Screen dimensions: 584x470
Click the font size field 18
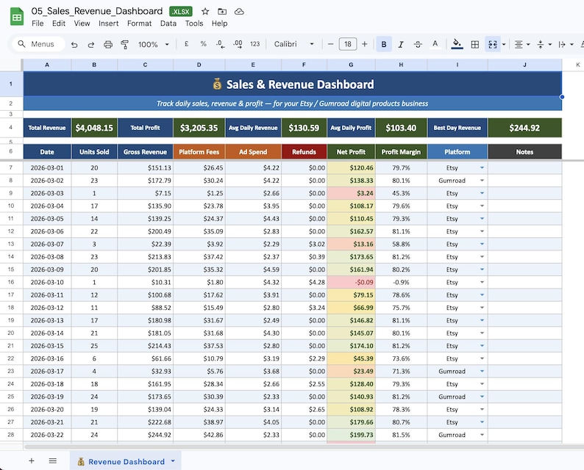(348, 44)
